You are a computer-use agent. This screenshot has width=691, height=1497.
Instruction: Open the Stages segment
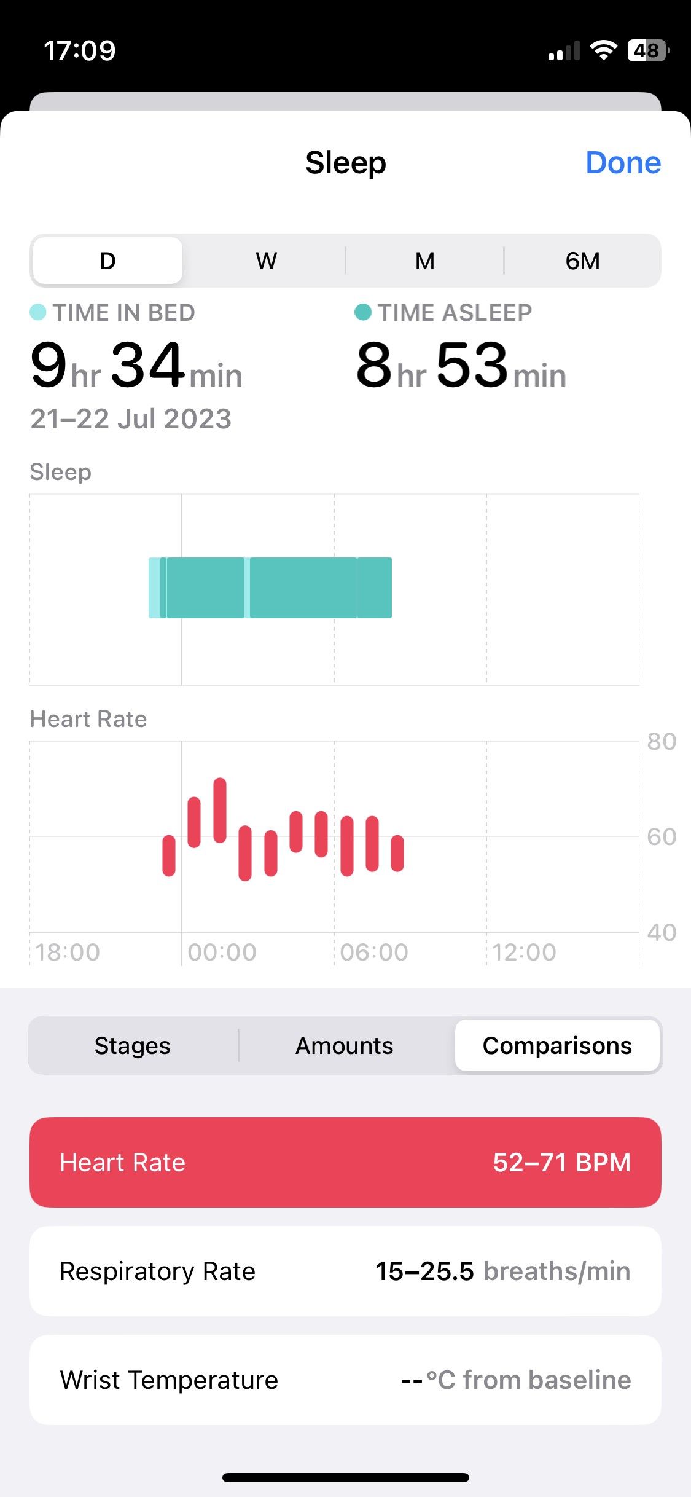133,1045
